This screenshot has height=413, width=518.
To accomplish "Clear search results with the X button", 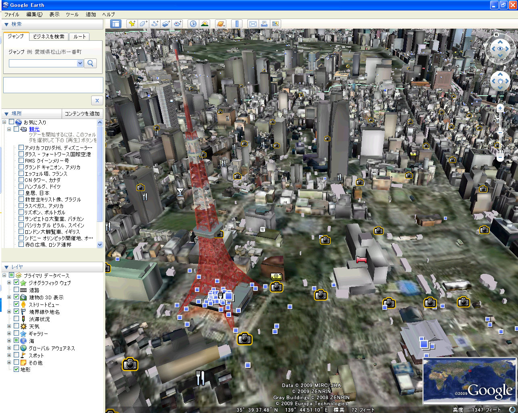I will (x=97, y=100).
